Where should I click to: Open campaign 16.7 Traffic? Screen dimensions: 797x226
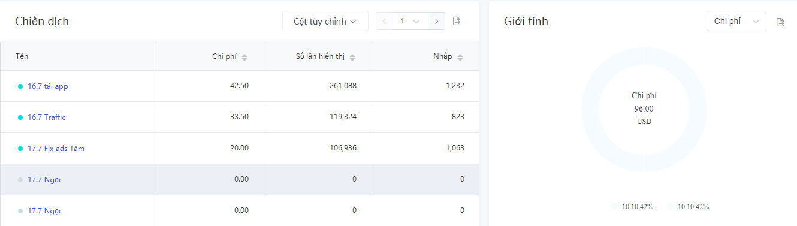click(x=47, y=117)
